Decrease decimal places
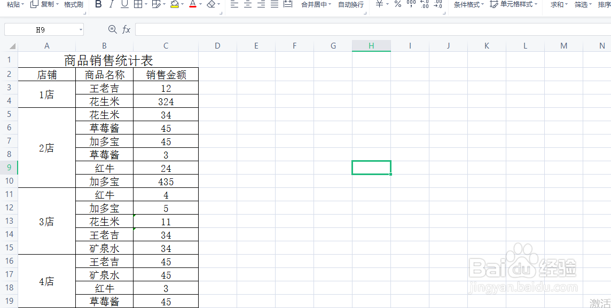 (438, 5)
